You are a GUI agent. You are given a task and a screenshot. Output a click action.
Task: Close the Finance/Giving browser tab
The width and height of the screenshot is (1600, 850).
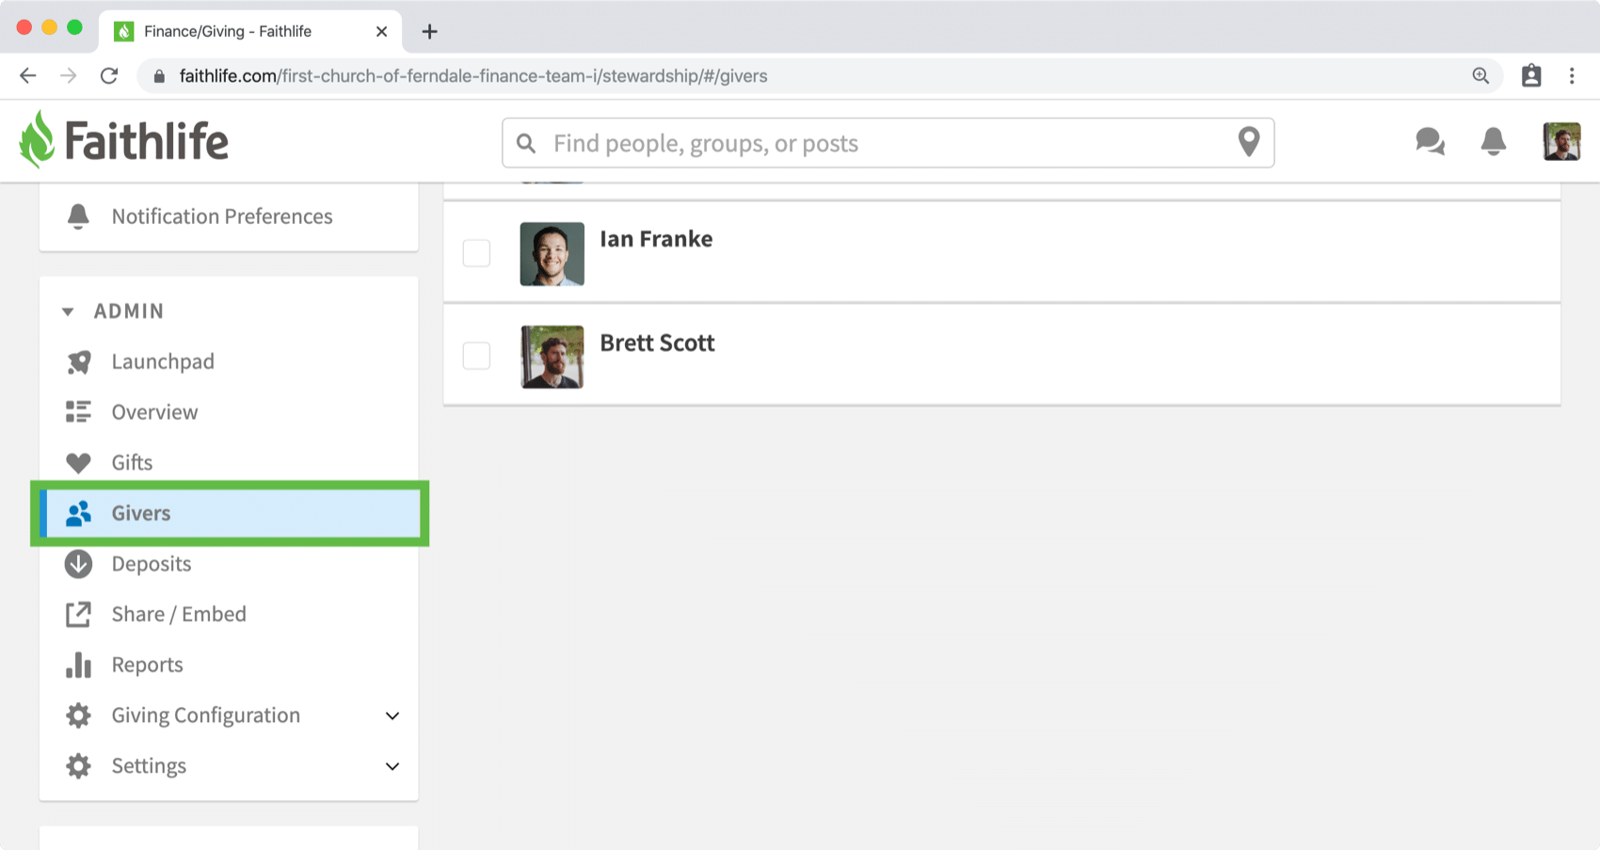coord(381,31)
